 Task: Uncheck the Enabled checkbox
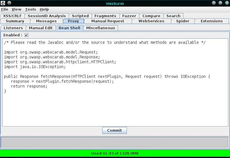click(x=27, y=35)
